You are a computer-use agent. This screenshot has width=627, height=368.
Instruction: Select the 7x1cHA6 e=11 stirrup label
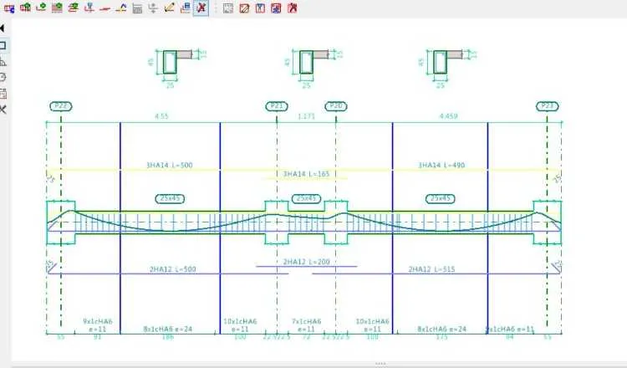[x=306, y=325]
